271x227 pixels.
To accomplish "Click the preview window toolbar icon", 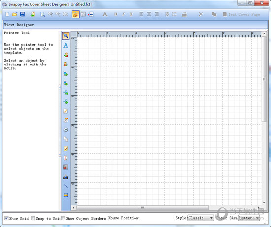I will pyautogui.click(x=83, y=14).
